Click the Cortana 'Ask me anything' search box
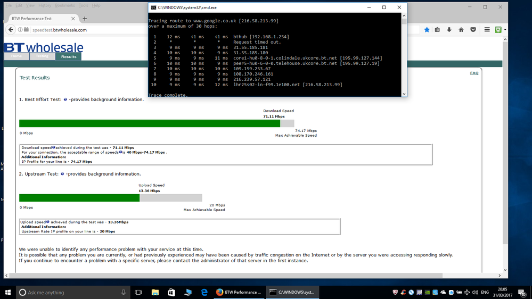The height and width of the screenshot is (299, 532). click(x=73, y=292)
